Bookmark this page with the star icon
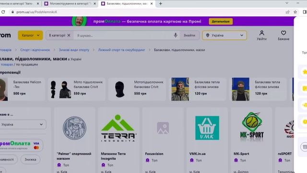 pyautogui.click(x=295, y=12)
